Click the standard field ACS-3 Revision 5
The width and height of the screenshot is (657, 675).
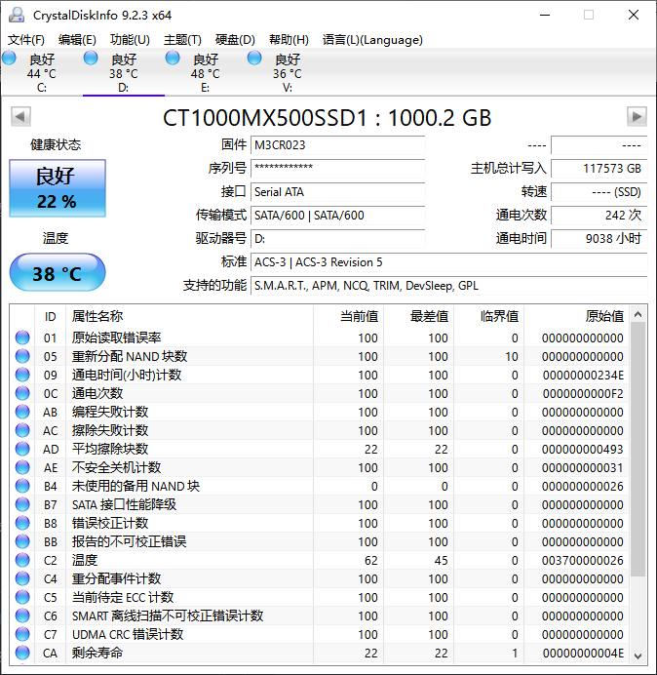pos(449,262)
